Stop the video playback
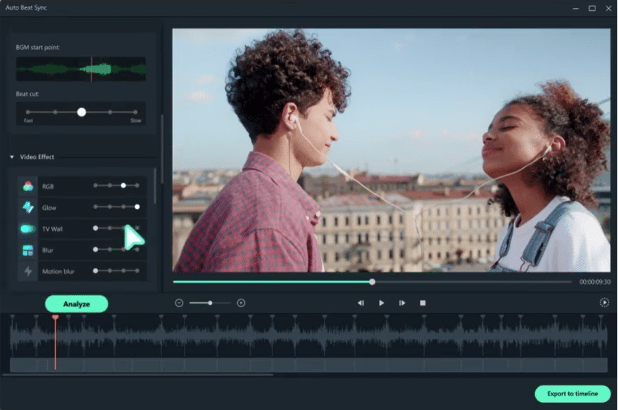Viewport: 618px width, 410px height. click(x=422, y=303)
